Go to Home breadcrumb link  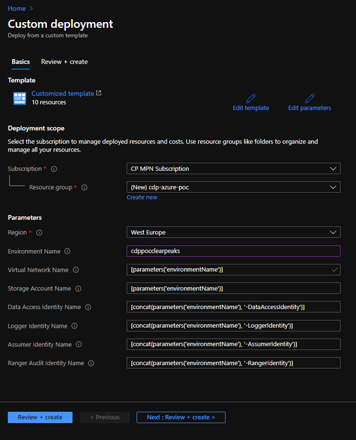point(17,8)
